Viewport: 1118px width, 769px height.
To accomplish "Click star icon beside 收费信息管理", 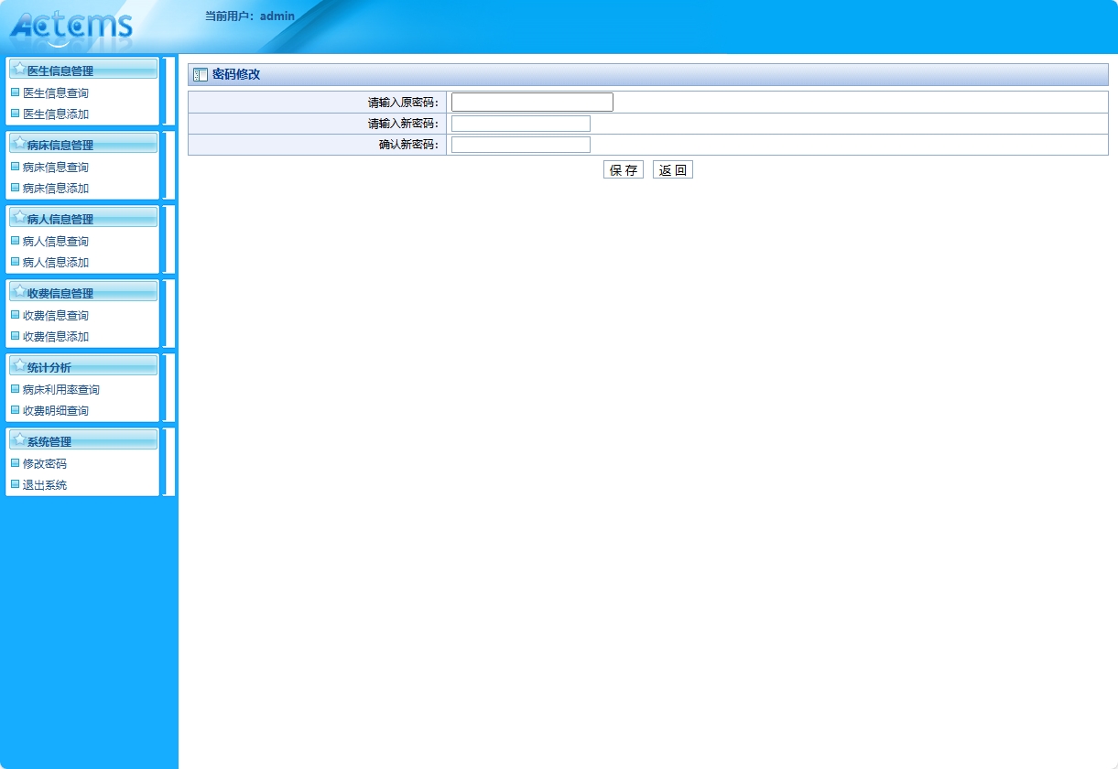I will pos(19,291).
